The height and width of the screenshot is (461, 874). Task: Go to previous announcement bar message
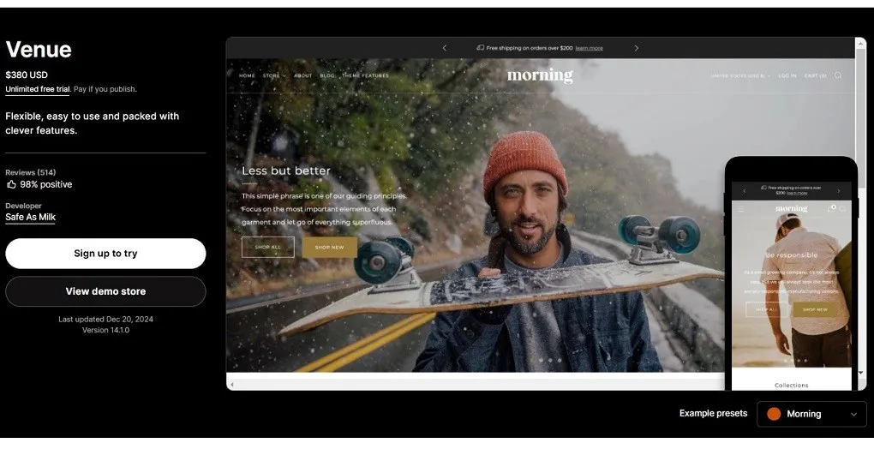[x=444, y=48]
